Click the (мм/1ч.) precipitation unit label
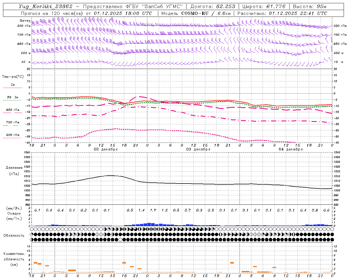The height and width of the screenshot is (278, 348). 14,219
